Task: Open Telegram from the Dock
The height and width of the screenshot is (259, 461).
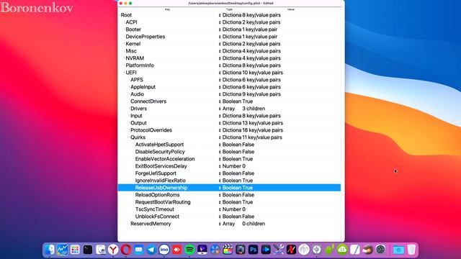Action: click(151, 250)
